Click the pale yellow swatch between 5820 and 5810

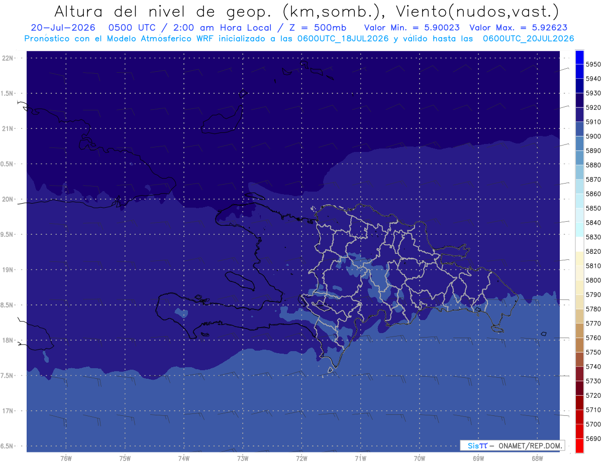(x=579, y=258)
